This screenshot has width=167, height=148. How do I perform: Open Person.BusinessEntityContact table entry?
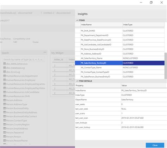20,116
